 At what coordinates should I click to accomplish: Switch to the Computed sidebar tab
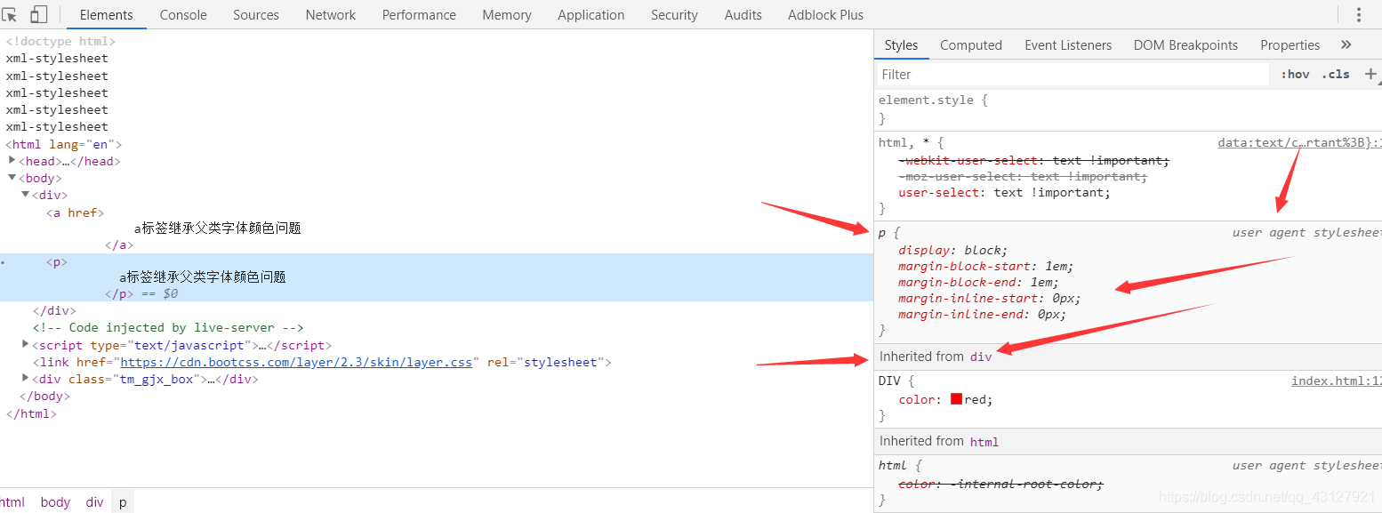tap(971, 44)
